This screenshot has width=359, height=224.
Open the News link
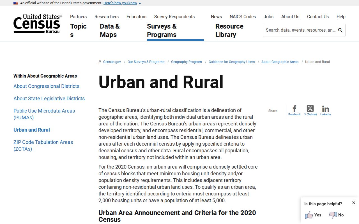[216, 17]
